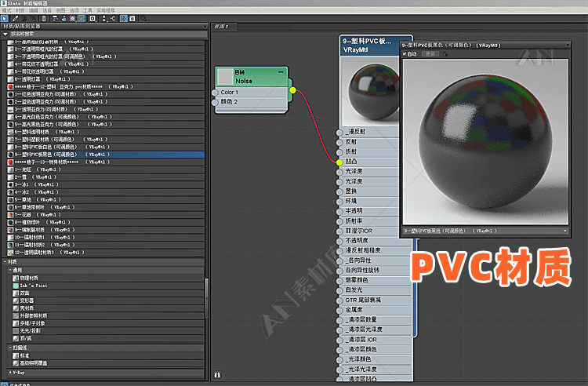Open the Material ID Channel flyout (0)
Screen dimensions: 588x386
[x=93, y=18]
